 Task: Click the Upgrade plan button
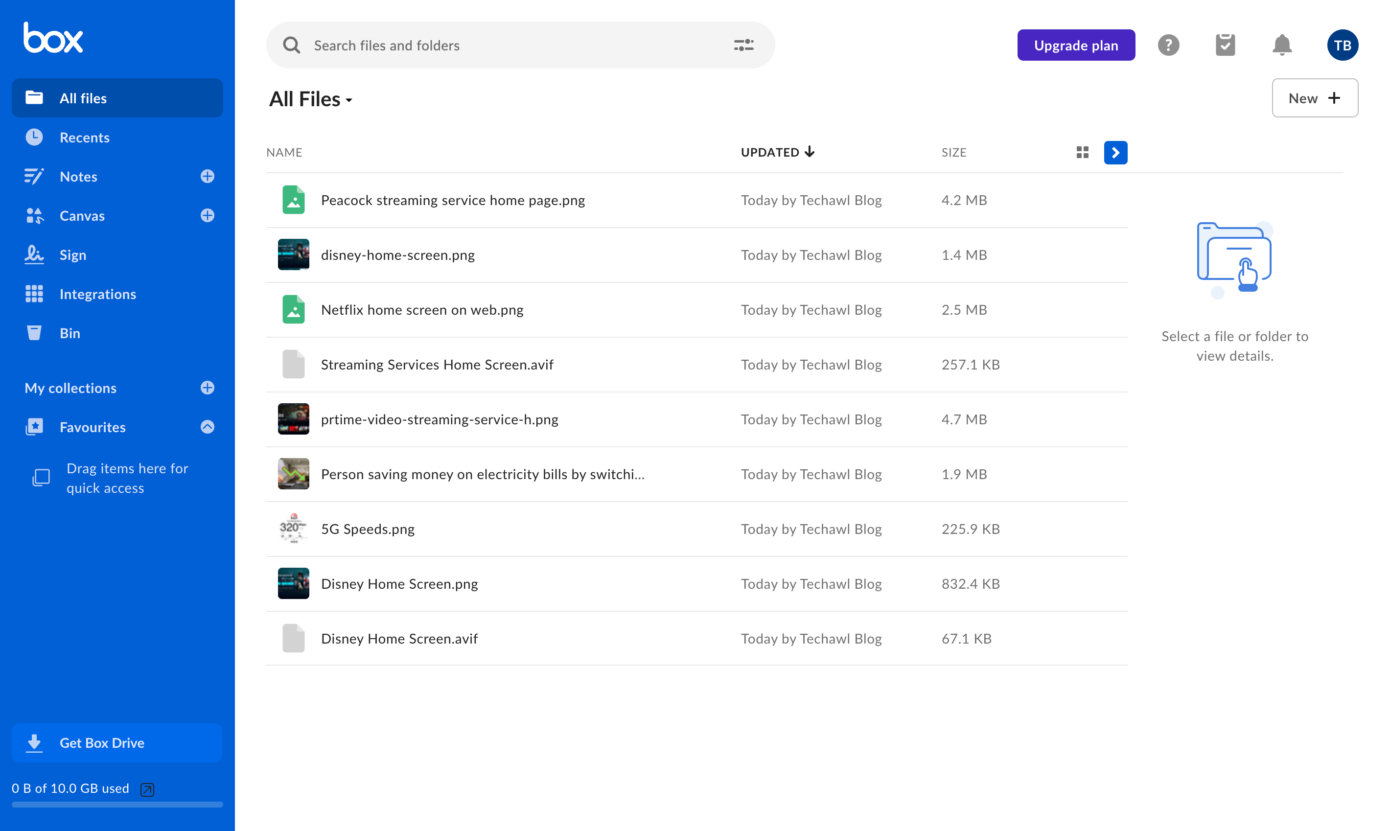click(x=1076, y=45)
